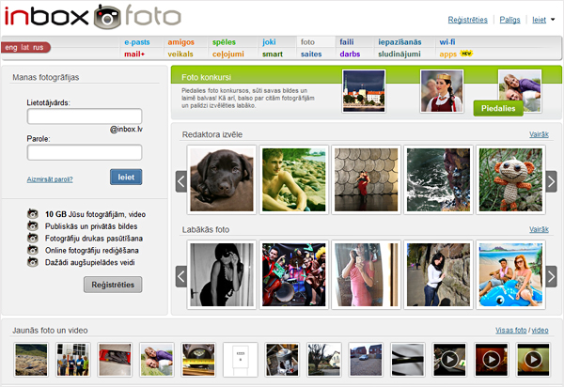Switch language to eng

pos(10,47)
